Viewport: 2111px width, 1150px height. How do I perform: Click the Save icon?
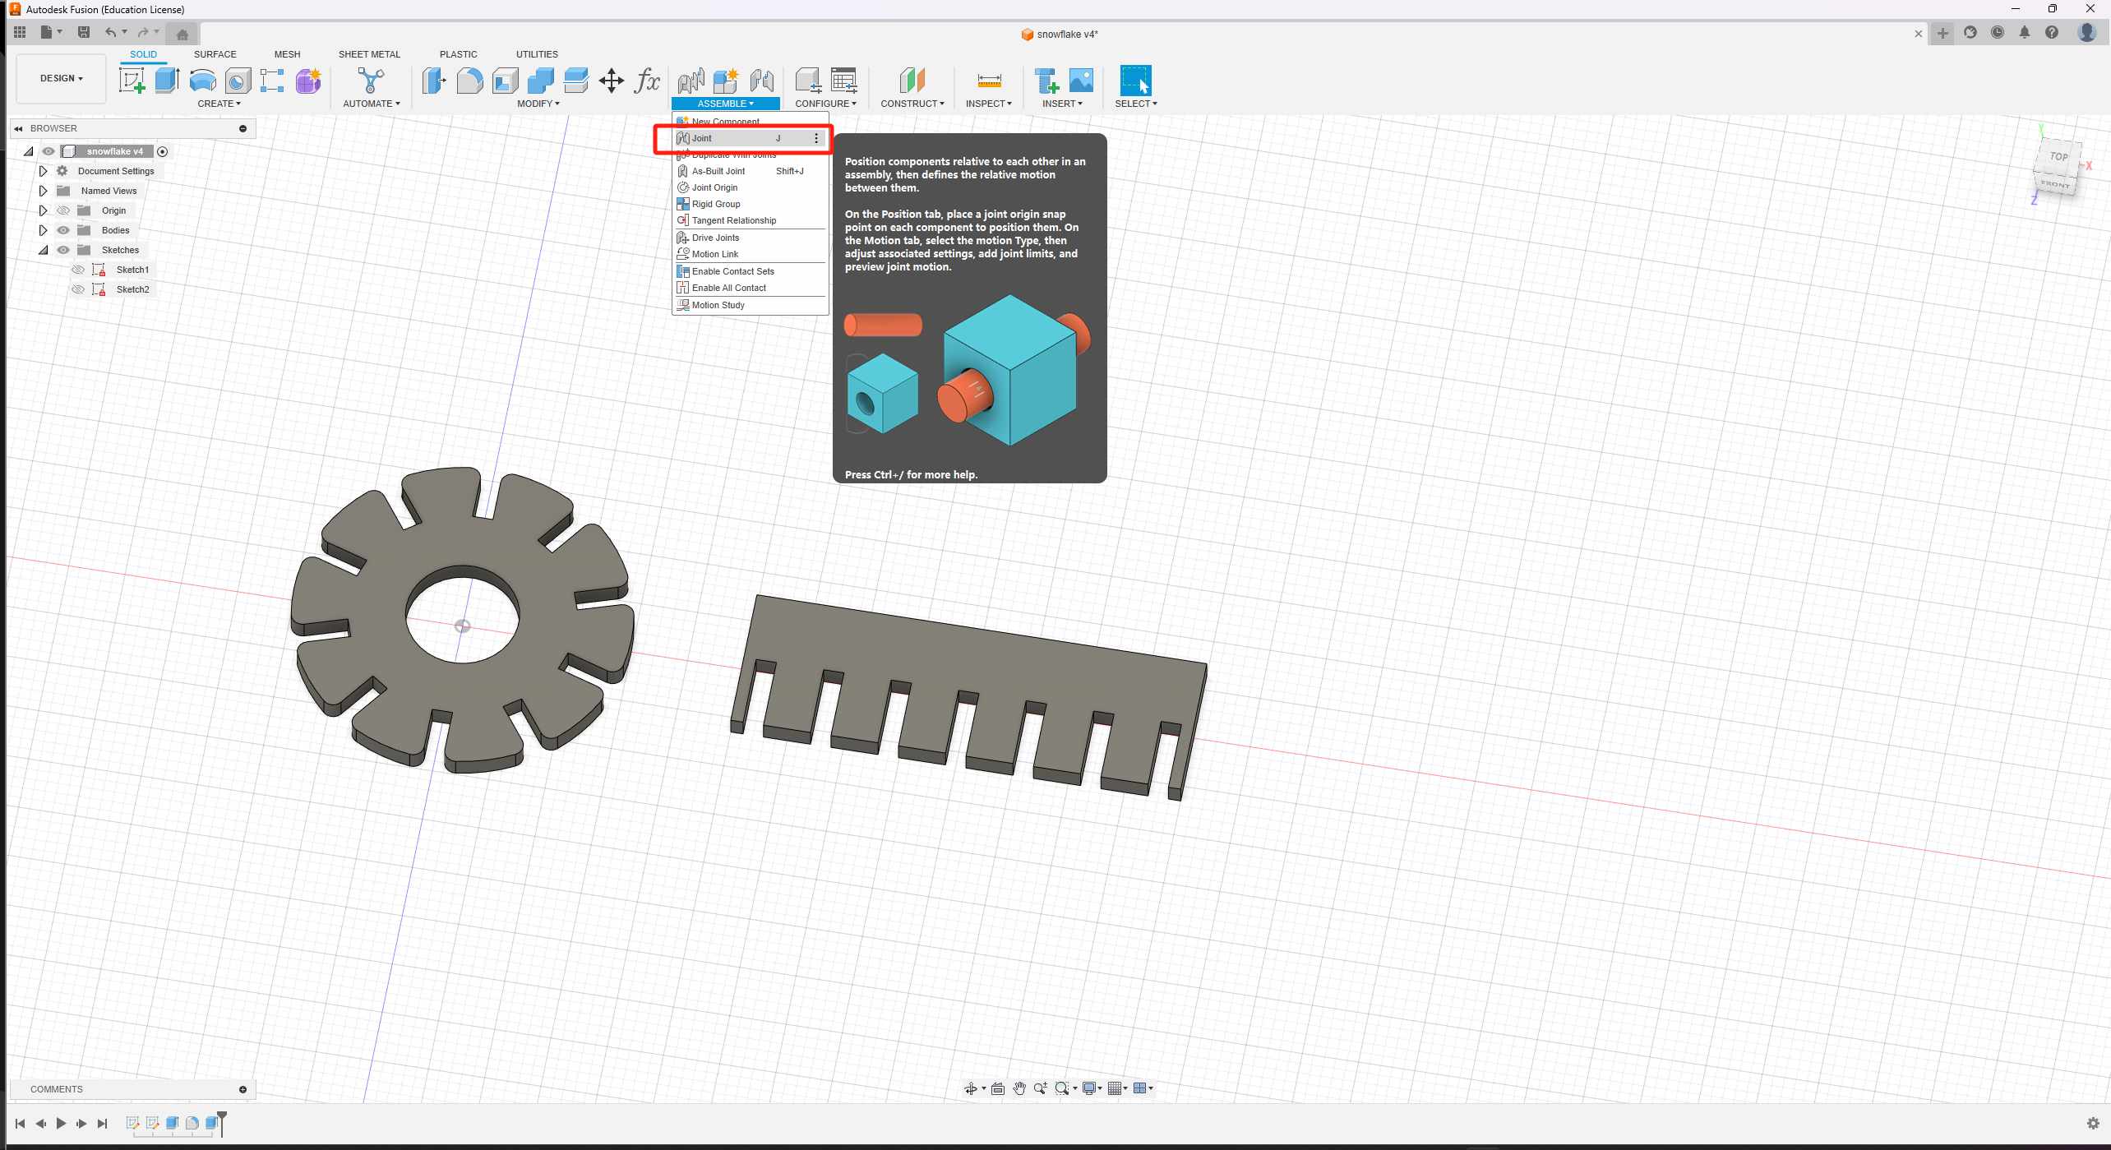point(83,32)
